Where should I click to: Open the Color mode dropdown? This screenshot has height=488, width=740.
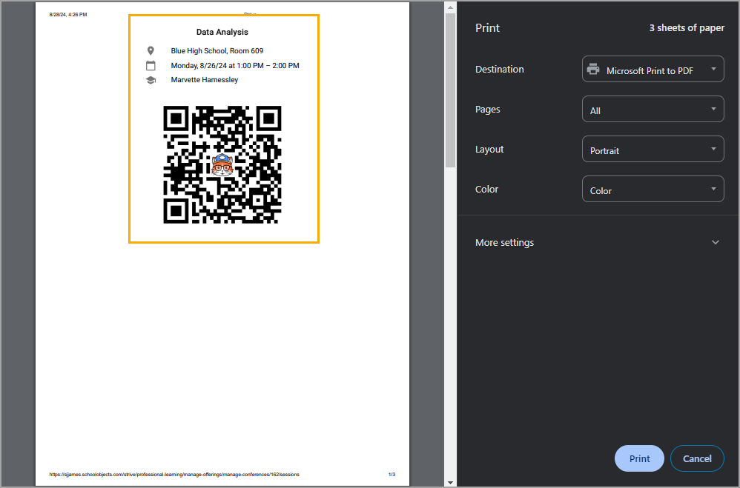click(x=653, y=189)
